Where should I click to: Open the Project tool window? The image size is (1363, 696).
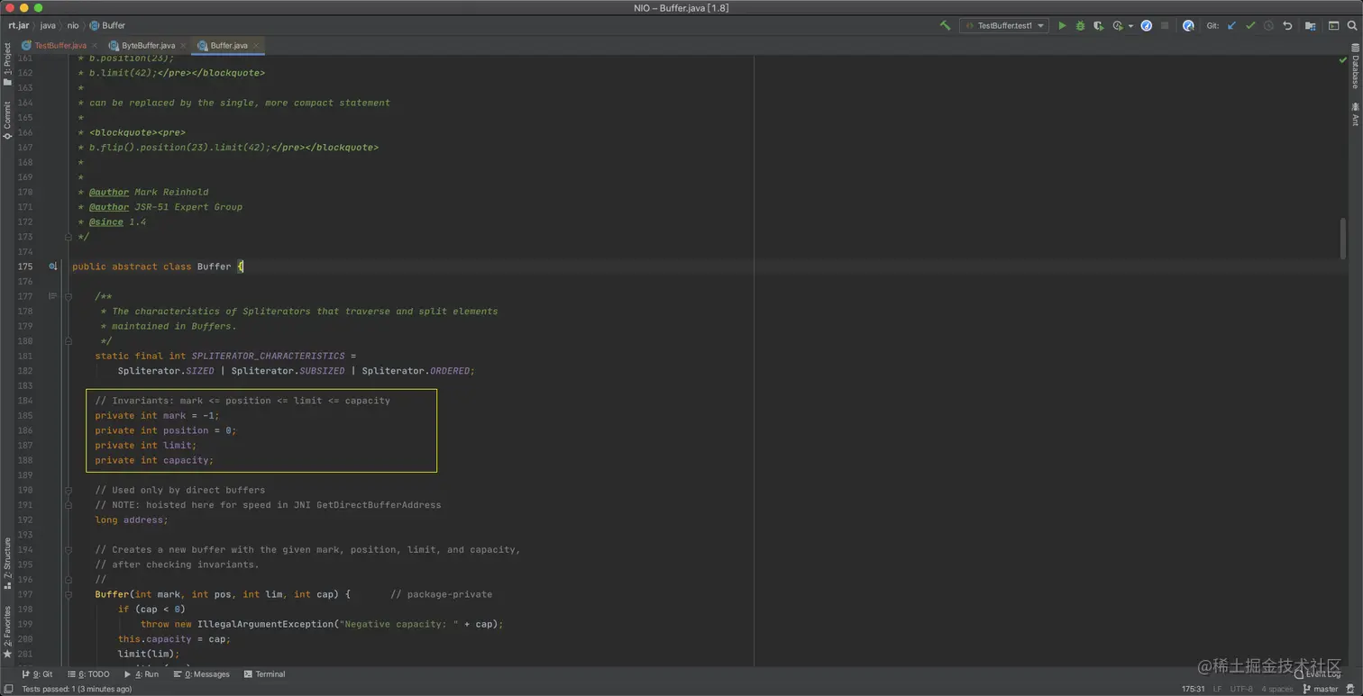pos(7,65)
